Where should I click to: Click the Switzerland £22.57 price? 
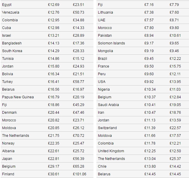[175, 128]
